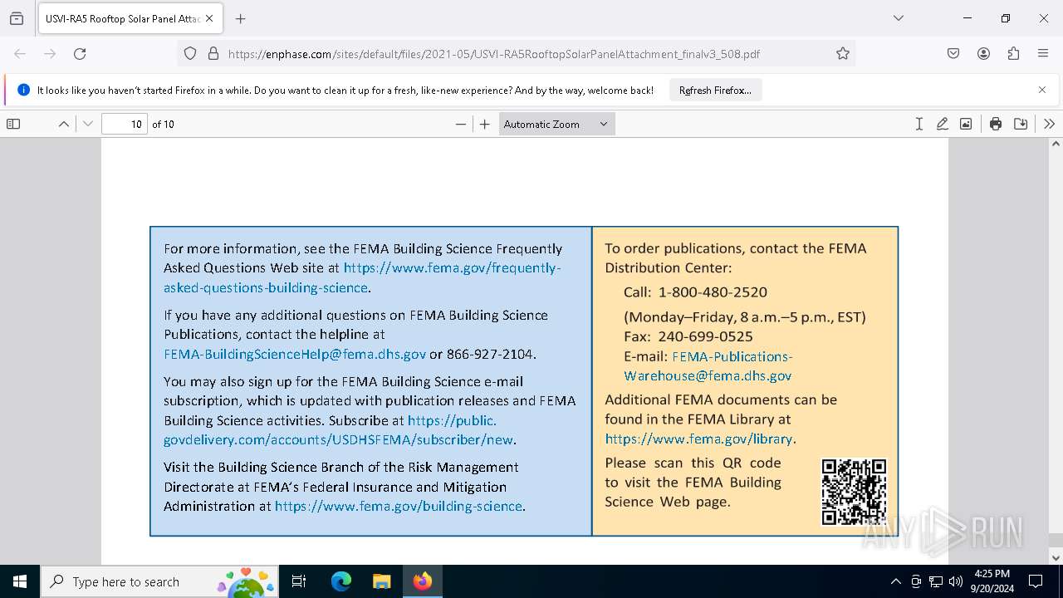The image size is (1063, 598).
Task: Click the vertical scrollbar up arrow
Action: [1056, 145]
